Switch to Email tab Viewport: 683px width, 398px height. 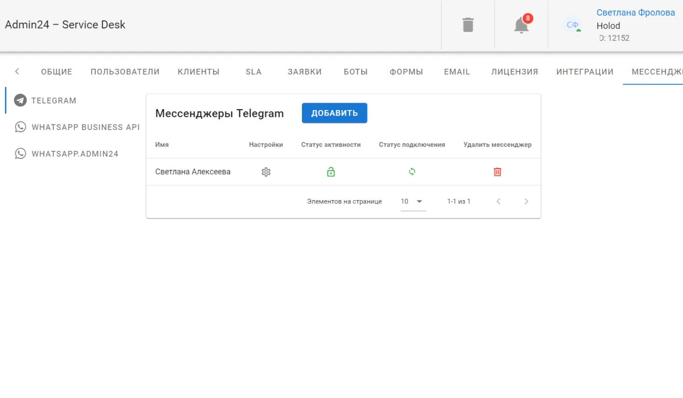tap(457, 72)
